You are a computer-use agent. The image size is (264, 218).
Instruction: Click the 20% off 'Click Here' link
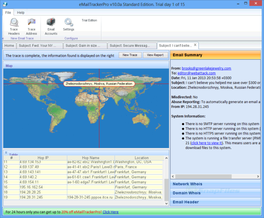[x=111, y=212]
